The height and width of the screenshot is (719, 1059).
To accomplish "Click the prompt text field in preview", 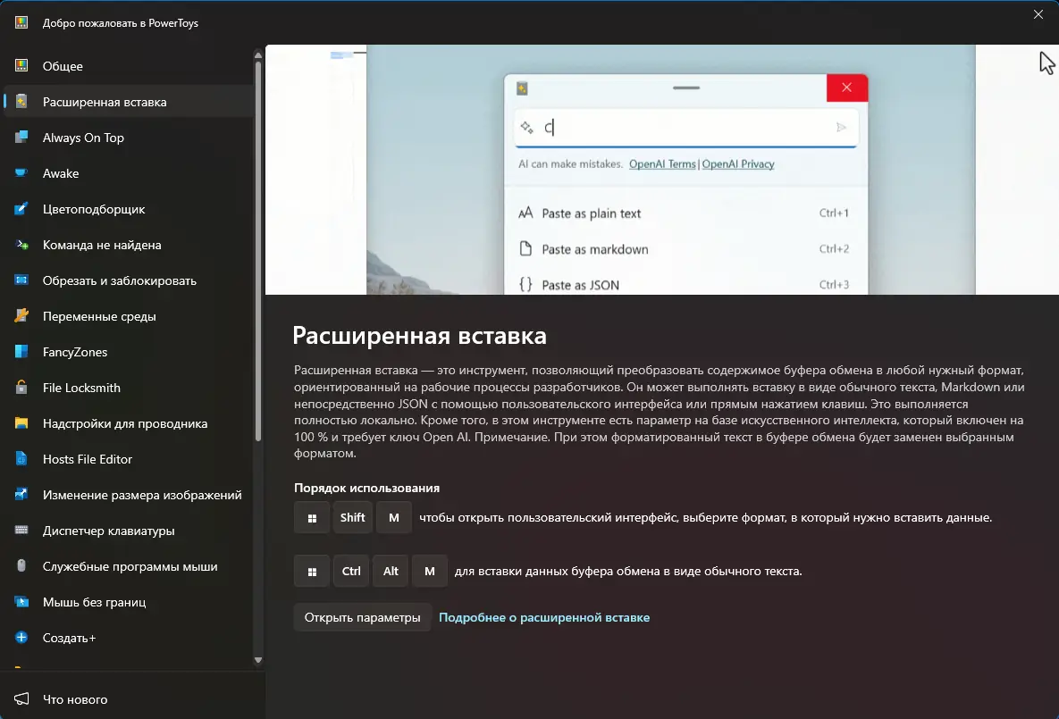I will coord(685,127).
